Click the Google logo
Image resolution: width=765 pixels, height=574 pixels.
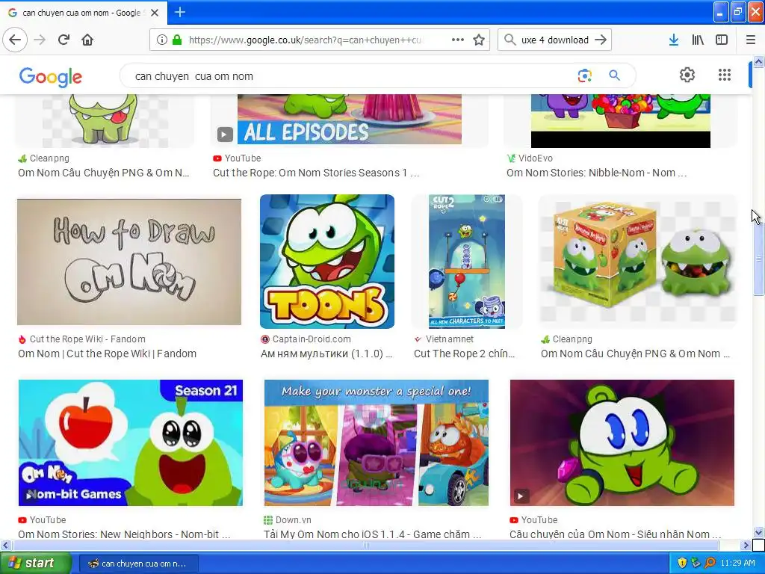50,77
